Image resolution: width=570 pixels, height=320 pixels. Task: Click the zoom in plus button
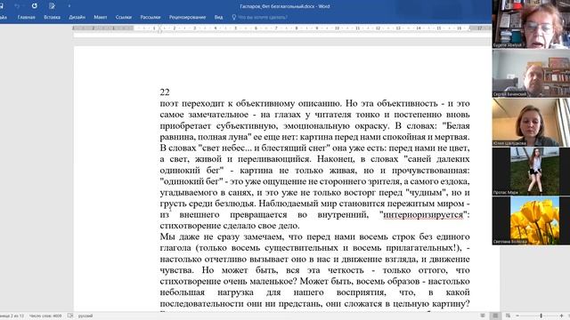(x=562, y=316)
